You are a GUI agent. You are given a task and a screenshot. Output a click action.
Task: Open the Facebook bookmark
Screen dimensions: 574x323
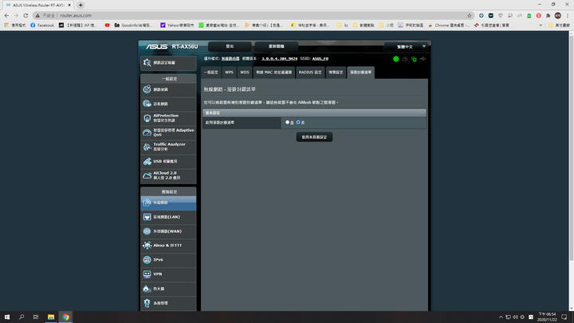42,26
